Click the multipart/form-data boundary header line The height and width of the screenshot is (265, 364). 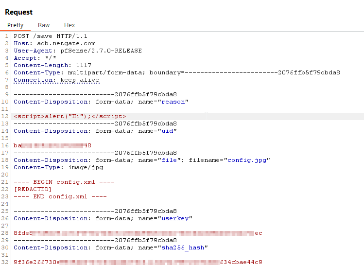(177, 72)
